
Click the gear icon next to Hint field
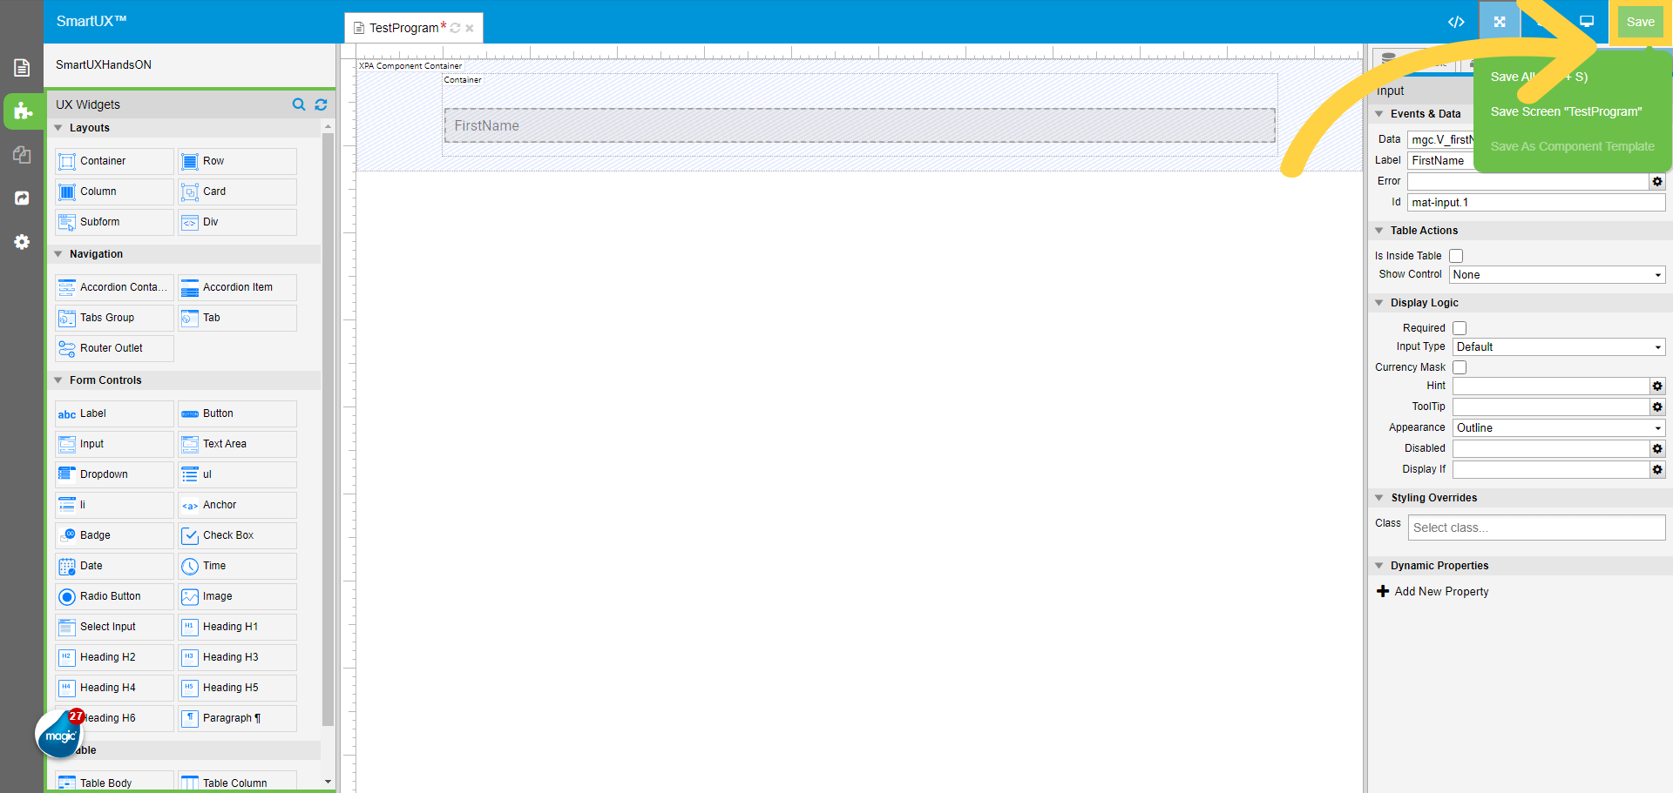tap(1657, 386)
